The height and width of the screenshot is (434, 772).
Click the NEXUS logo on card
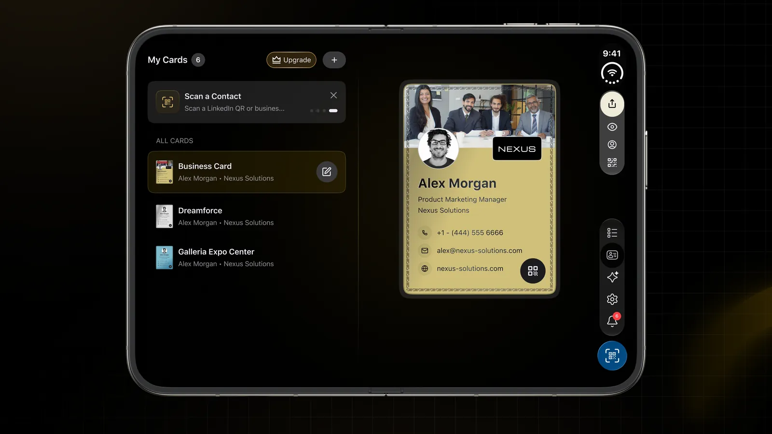pyautogui.click(x=517, y=149)
